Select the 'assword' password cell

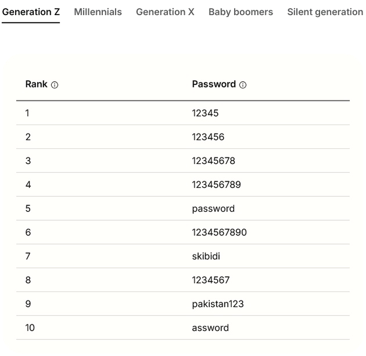[x=210, y=328]
